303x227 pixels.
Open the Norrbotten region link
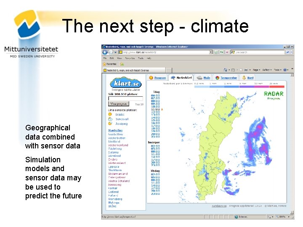pos(115,134)
